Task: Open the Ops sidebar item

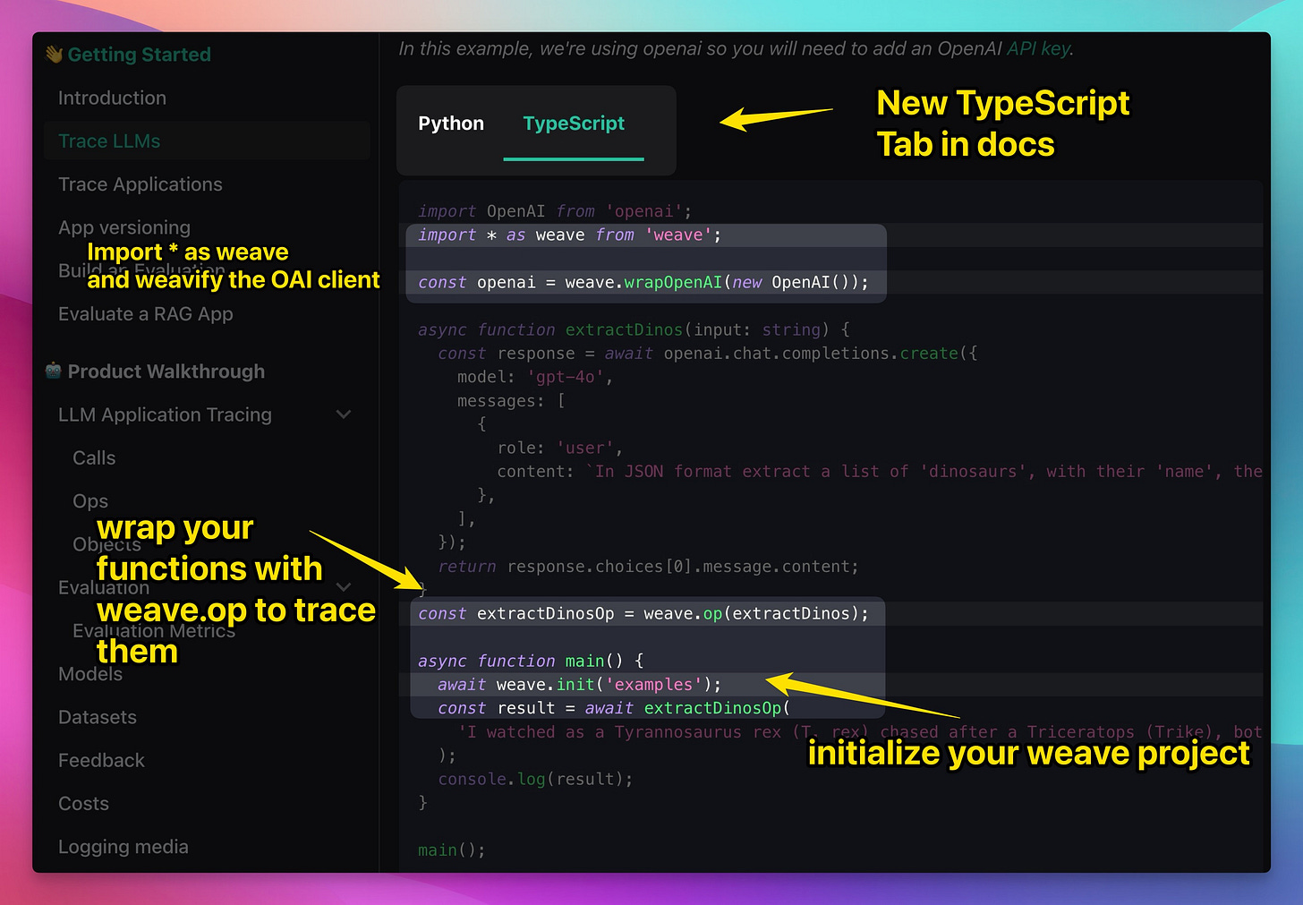Action: click(90, 500)
